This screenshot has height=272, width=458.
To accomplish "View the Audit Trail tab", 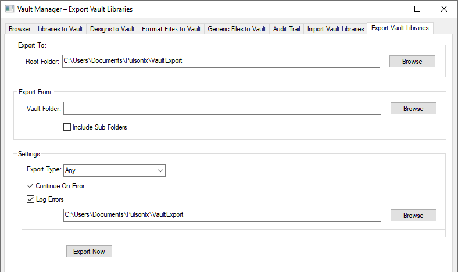I will (287, 29).
